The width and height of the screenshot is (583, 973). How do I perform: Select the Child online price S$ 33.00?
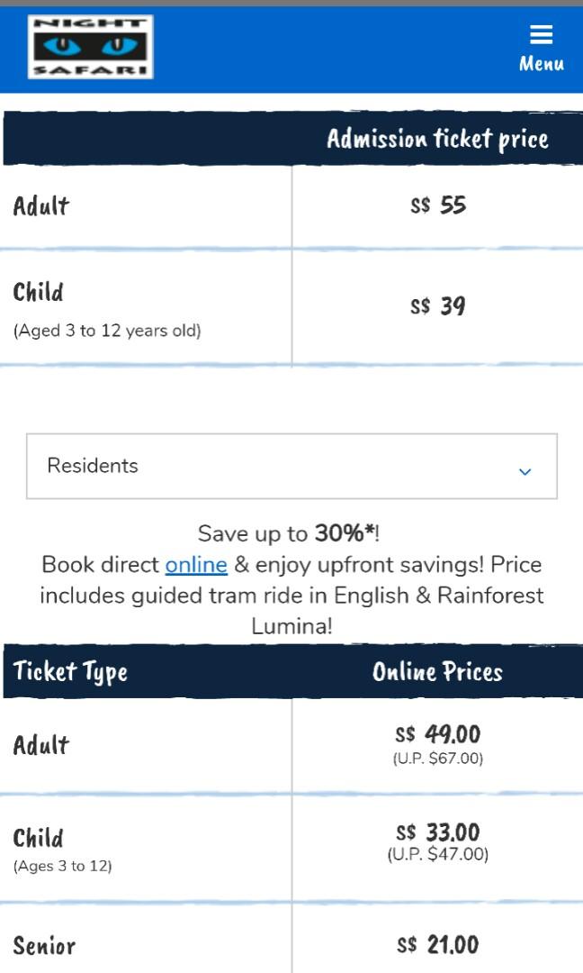click(x=438, y=832)
